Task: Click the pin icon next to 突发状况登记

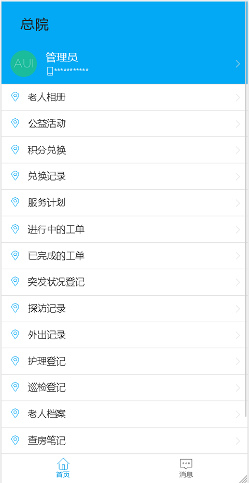Action: pyautogui.click(x=15, y=282)
